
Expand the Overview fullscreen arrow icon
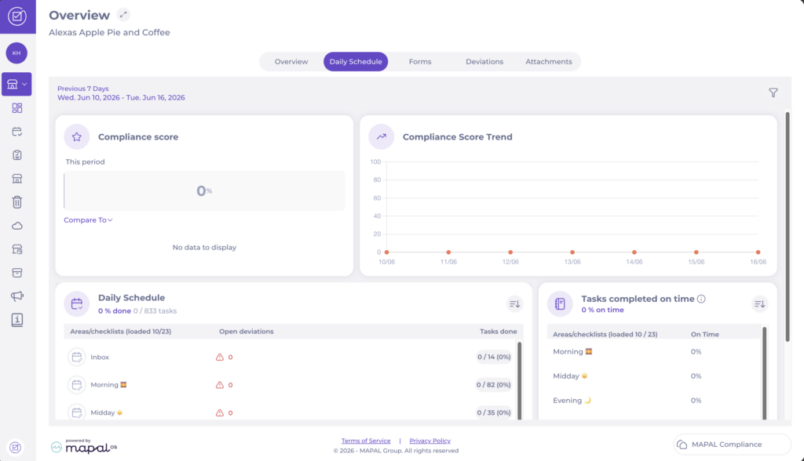(x=123, y=15)
